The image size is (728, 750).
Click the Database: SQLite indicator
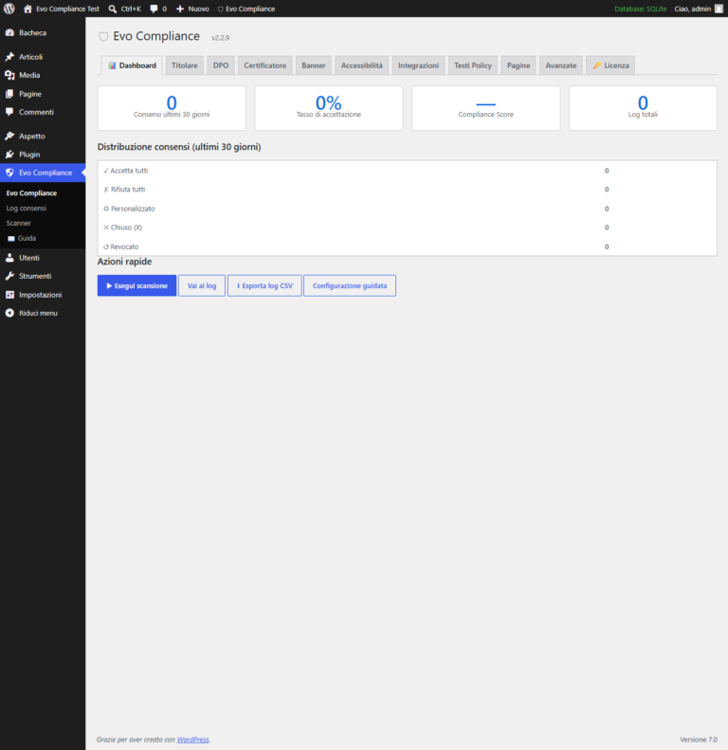click(x=641, y=9)
